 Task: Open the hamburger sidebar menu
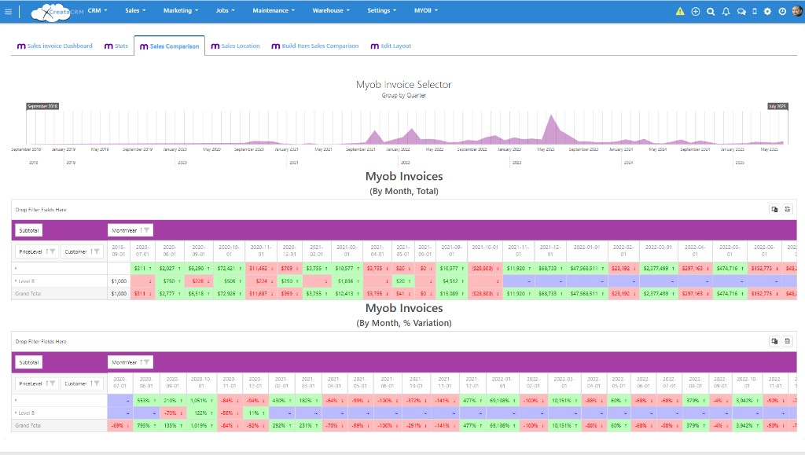[8, 11]
